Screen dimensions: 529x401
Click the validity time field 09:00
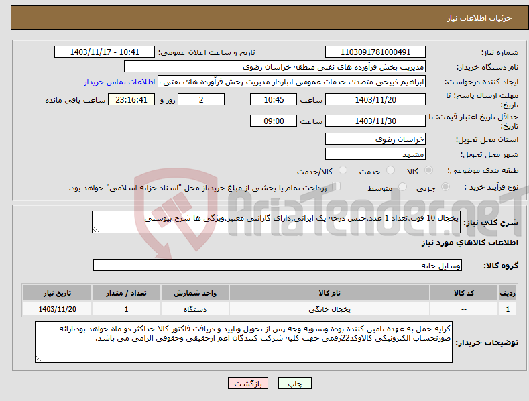(x=274, y=121)
